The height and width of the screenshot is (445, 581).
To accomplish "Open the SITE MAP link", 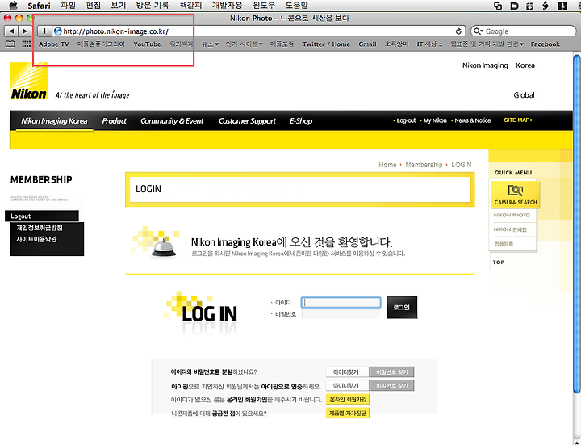I will [518, 120].
